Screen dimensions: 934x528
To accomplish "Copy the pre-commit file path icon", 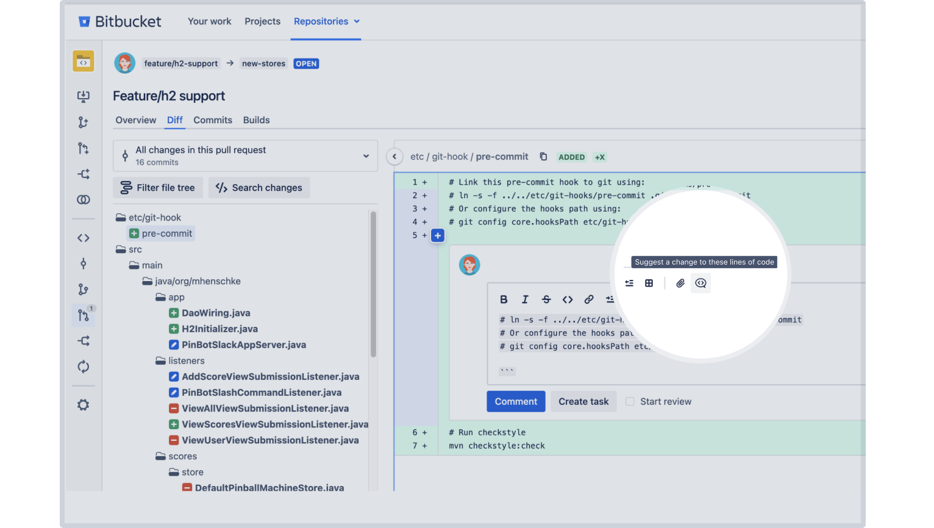I will click(x=543, y=157).
